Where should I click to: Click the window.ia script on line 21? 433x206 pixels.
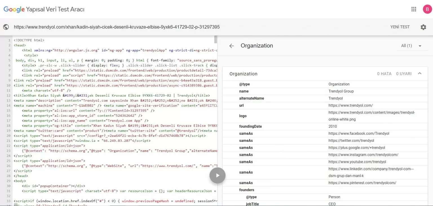click(82, 141)
